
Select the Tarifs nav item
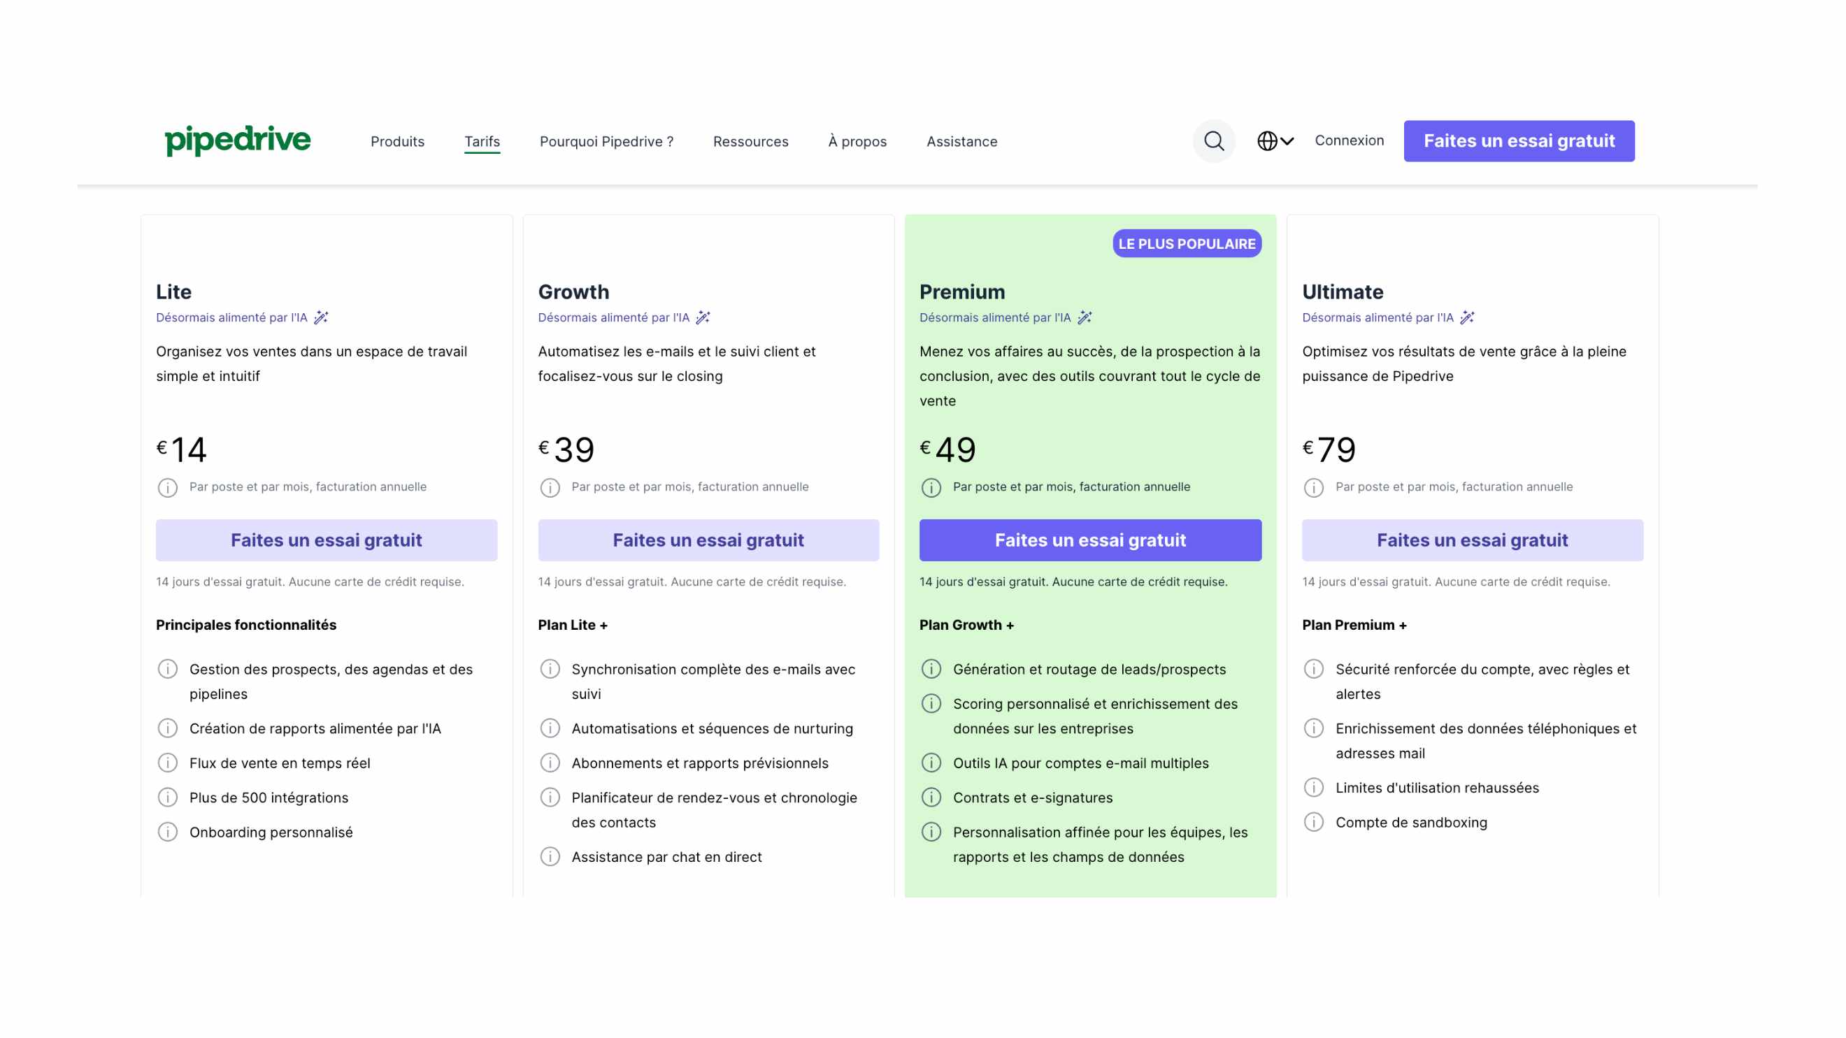pyautogui.click(x=482, y=141)
